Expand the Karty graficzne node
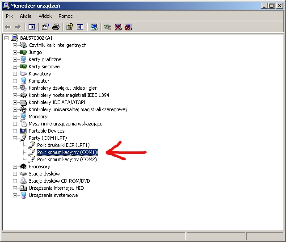Screen dimensions: 286x242 15,59
